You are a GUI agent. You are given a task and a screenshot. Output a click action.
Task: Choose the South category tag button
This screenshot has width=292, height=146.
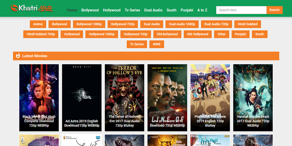(260, 34)
